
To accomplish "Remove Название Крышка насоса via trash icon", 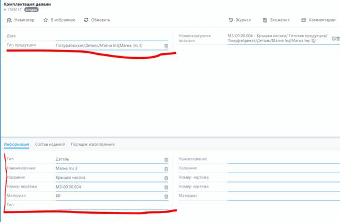I will [166, 178].
